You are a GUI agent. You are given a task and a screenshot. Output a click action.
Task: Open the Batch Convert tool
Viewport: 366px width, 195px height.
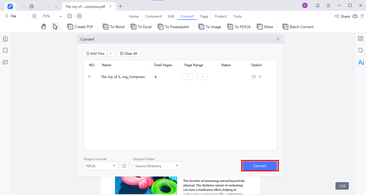click(298, 27)
